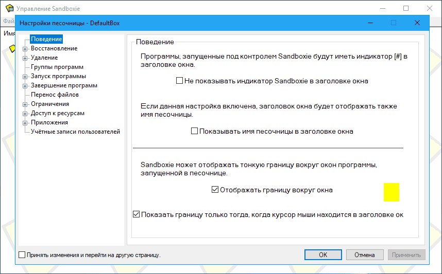The height and width of the screenshot is (274, 442).
Task: Minimize the Настройки песочницы dialog
Action: click(370, 23)
